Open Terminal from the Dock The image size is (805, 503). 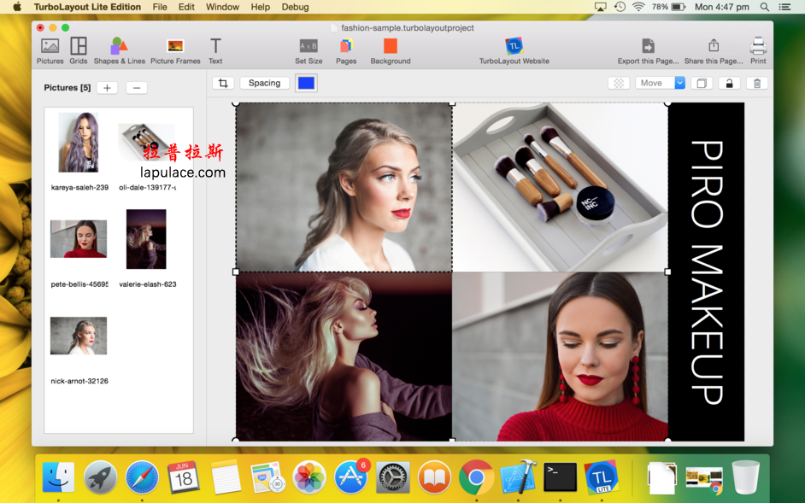point(560,477)
